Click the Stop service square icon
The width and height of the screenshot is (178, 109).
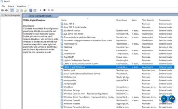[x=44, y=10]
